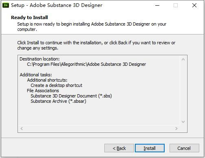Click the horizontal scroll-left arrow

[22, 128]
